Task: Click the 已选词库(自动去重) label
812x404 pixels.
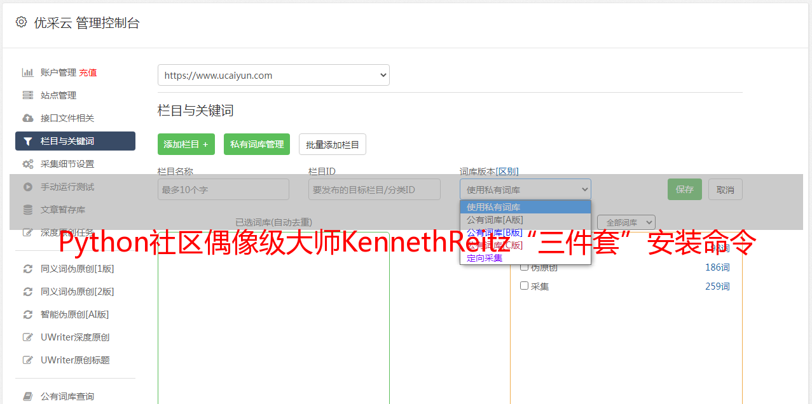Action: click(273, 222)
